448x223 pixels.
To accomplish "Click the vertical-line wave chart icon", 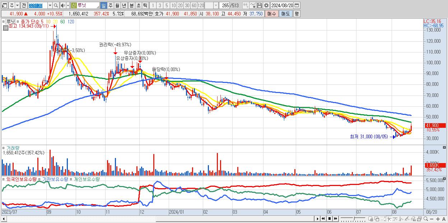I will click(401, 219).
